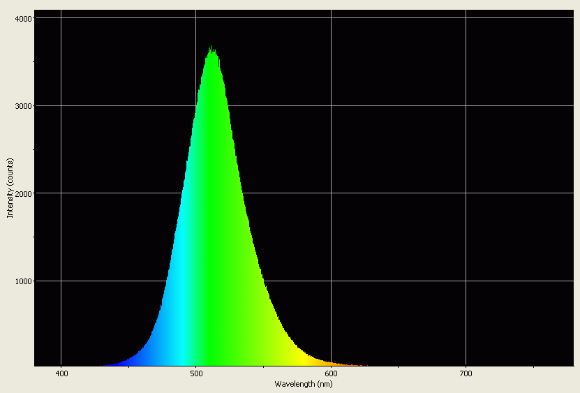Click gridline intersection at 400 nm and 1000 counts
The width and height of the screenshot is (580, 393).
(61, 281)
